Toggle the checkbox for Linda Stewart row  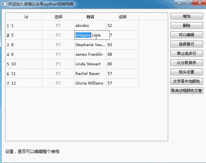pos(58,64)
